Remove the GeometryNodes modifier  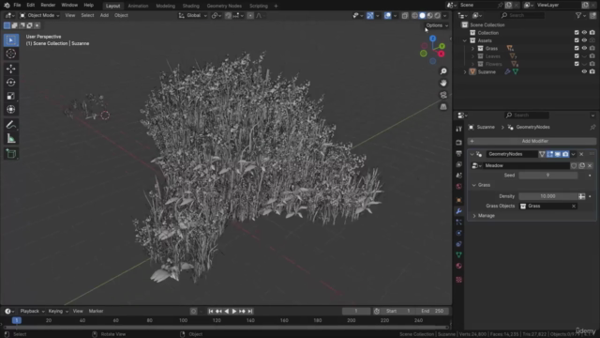pos(581,154)
